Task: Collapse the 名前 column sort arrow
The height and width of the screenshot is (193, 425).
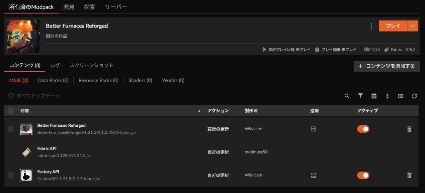Action: (x=199, y=110)
